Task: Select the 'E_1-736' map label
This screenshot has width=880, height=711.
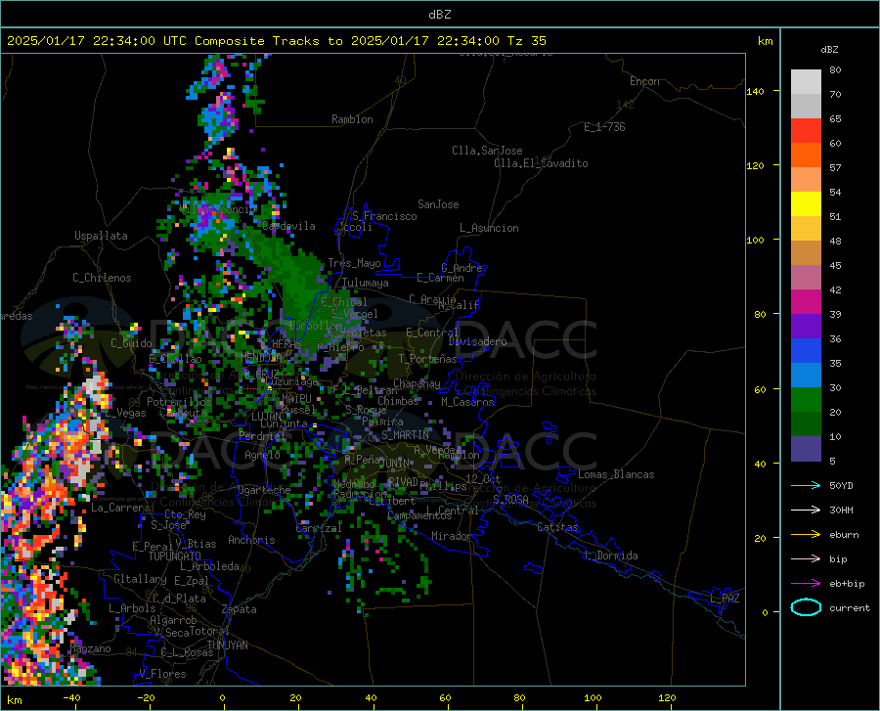Action: (x=604, y=127)
